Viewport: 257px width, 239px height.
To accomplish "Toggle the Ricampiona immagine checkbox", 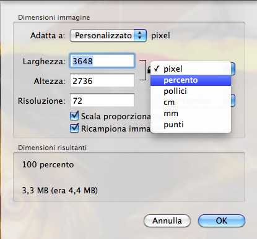I will (x=74, y=128).
